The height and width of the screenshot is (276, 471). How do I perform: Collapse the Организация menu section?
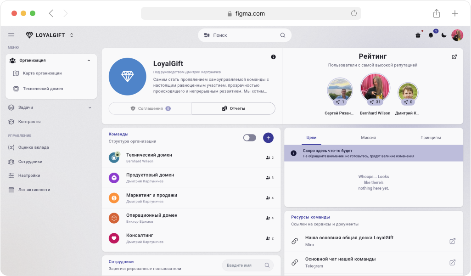[x=89, y=60]
